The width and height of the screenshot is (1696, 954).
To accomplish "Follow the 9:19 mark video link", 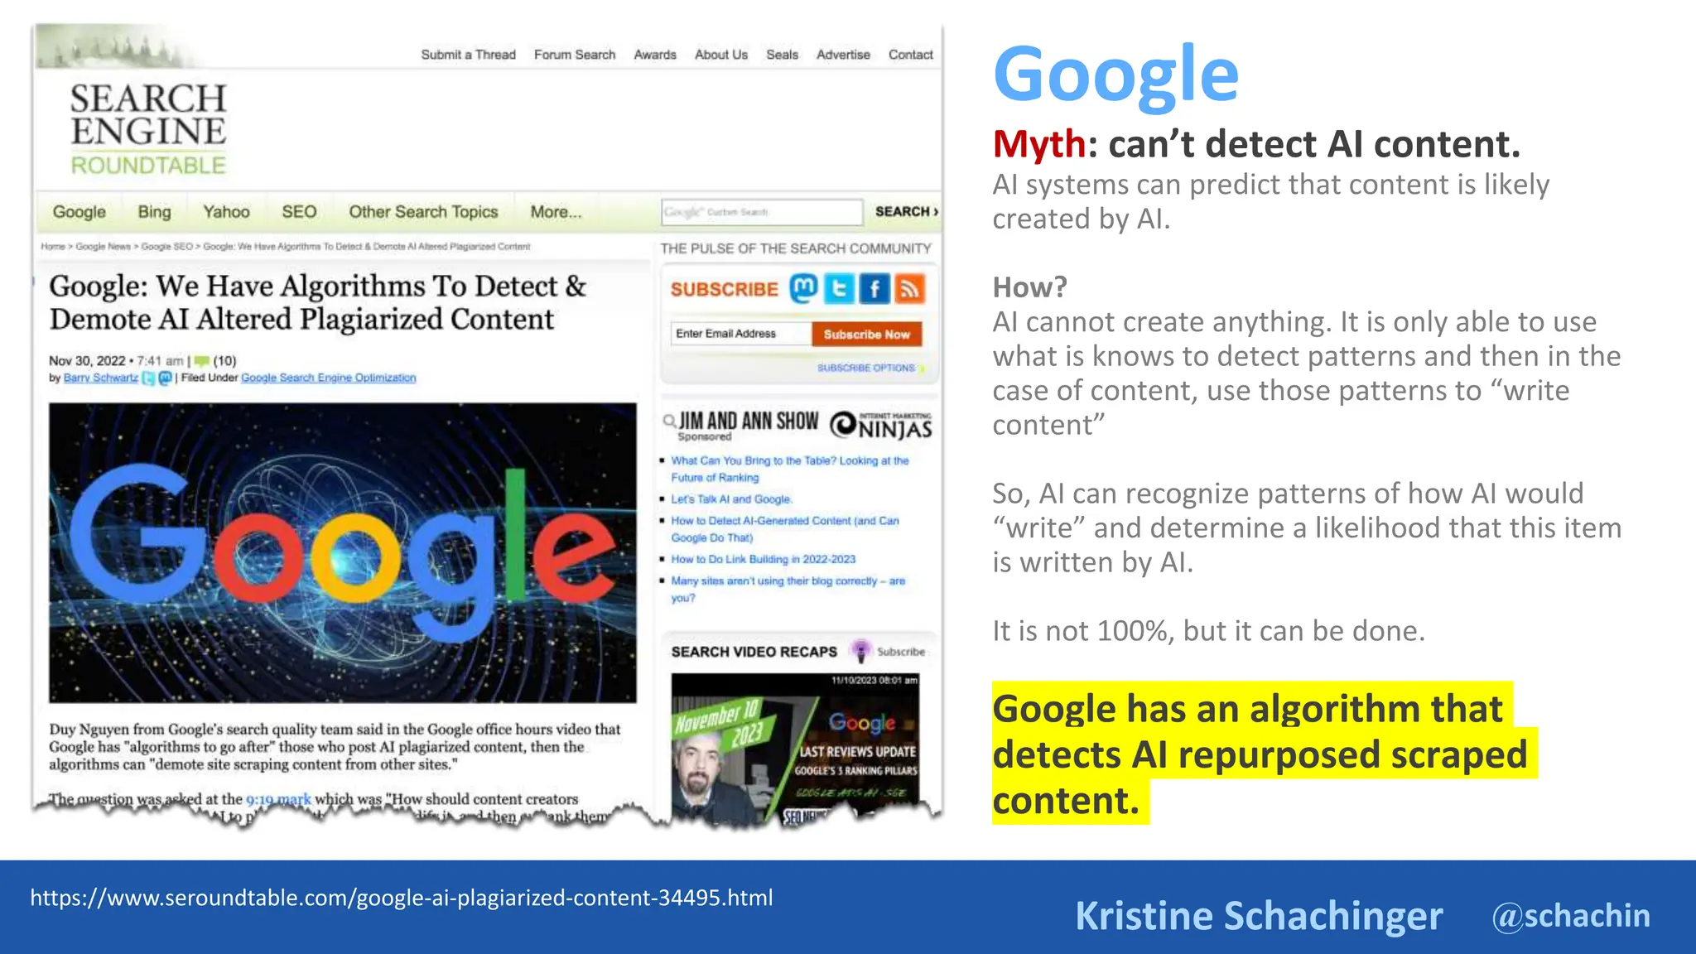I will (x=278, y=799).
